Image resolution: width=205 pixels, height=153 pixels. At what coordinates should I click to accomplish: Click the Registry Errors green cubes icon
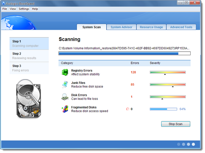point(65,72)
